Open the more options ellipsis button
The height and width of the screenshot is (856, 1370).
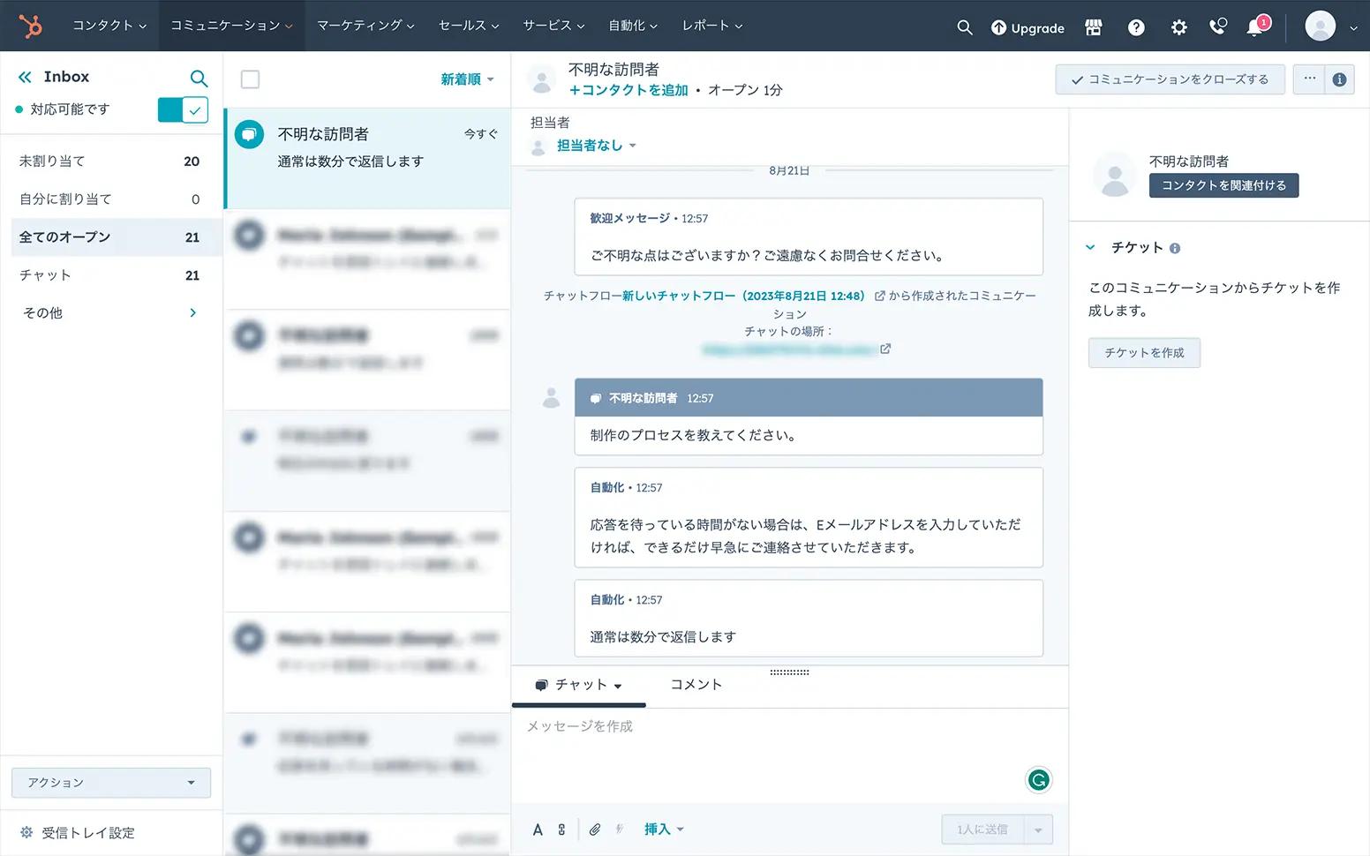[x=1309, y=79]
